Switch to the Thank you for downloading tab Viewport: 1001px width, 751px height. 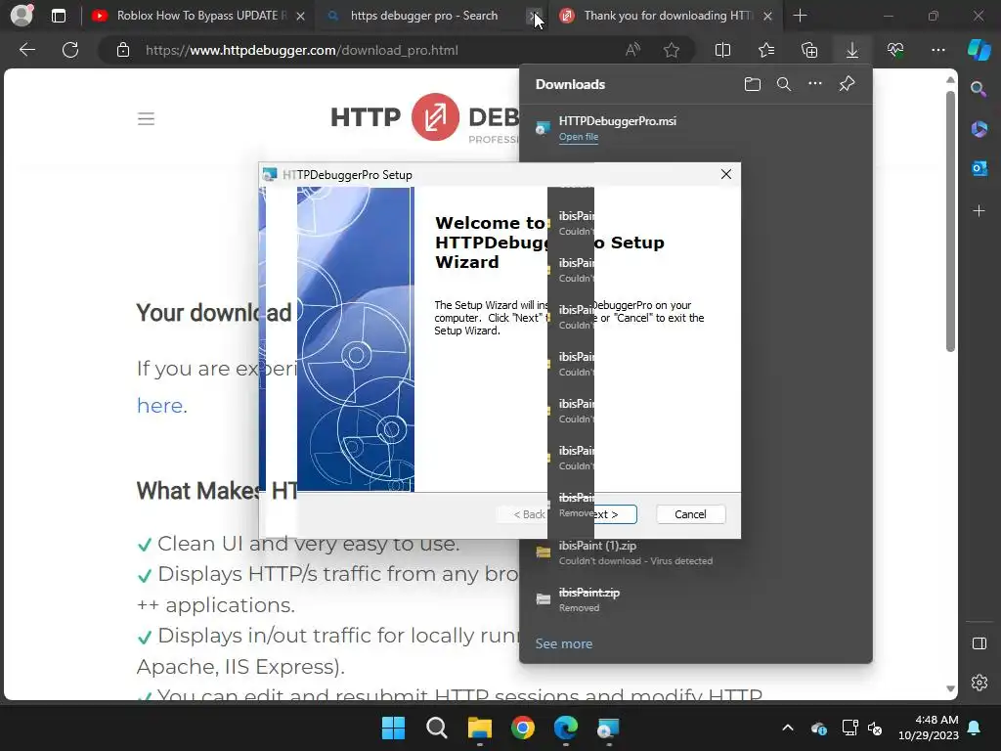(x=668, y=16)
